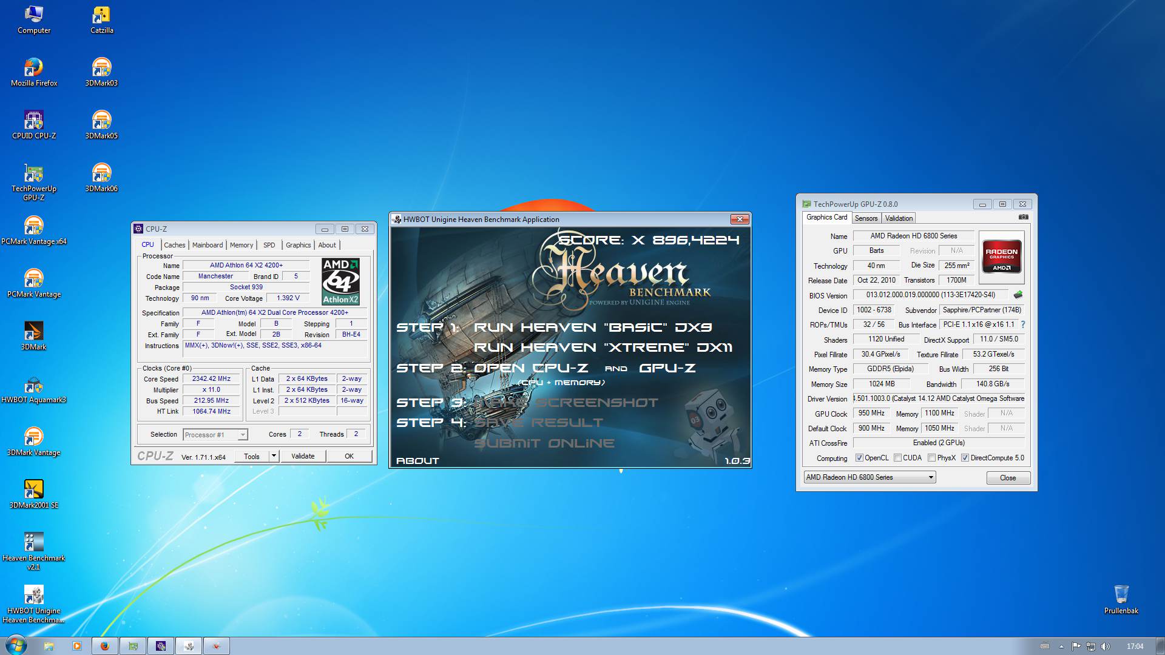
Task: Select the 3DMark06 desktop shortcut
Action: click(101, 178)
